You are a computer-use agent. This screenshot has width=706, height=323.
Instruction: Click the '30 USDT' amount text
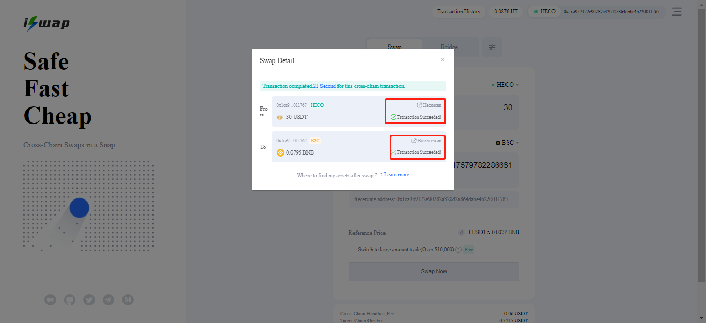297,117
